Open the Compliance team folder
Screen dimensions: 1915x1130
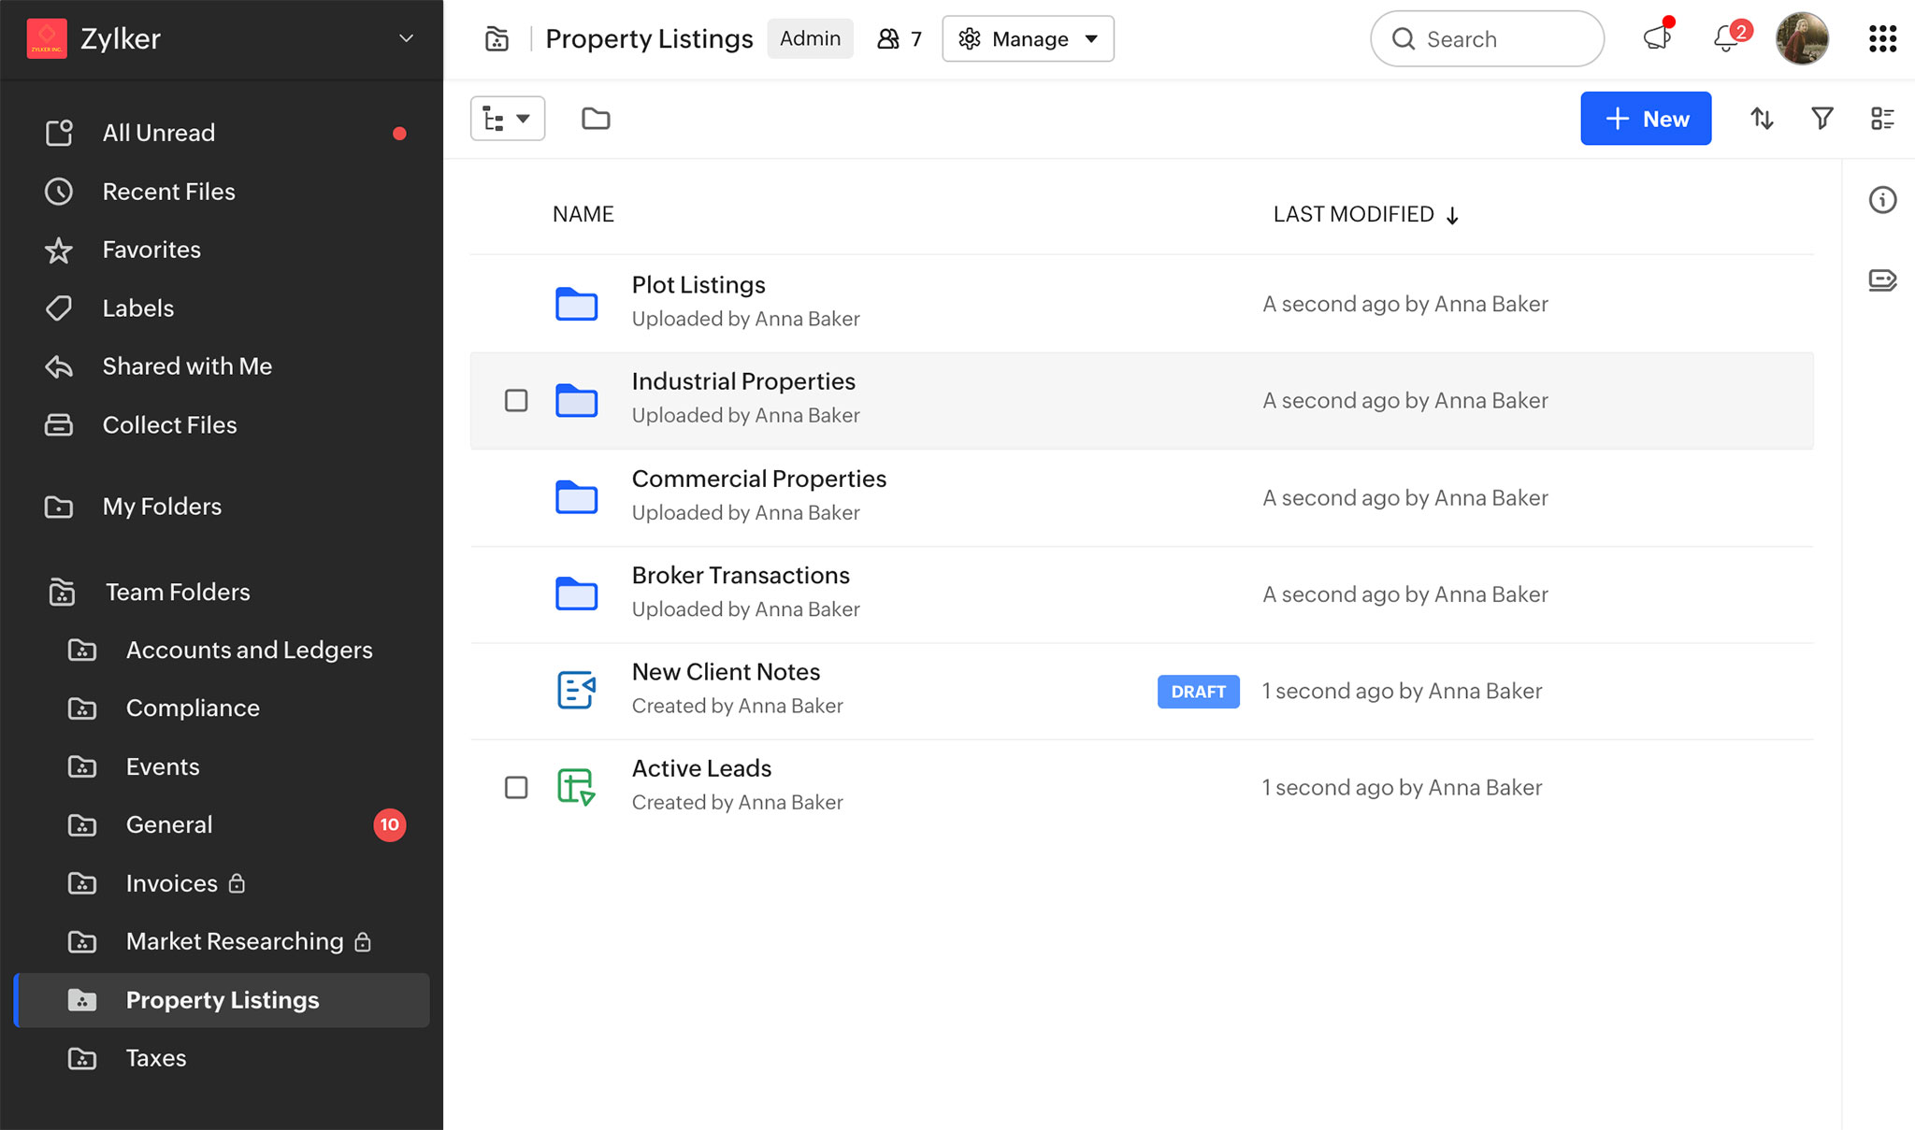[193, 708]
